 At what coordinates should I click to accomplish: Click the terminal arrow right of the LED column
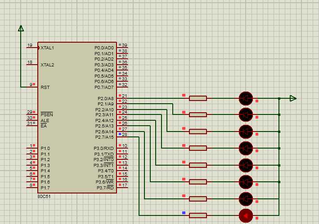click(x=293, y=98)
